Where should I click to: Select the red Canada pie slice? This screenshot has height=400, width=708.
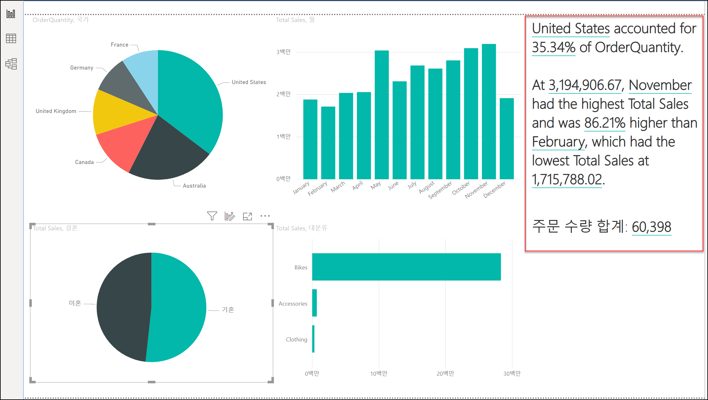click(x=121, y=143)
